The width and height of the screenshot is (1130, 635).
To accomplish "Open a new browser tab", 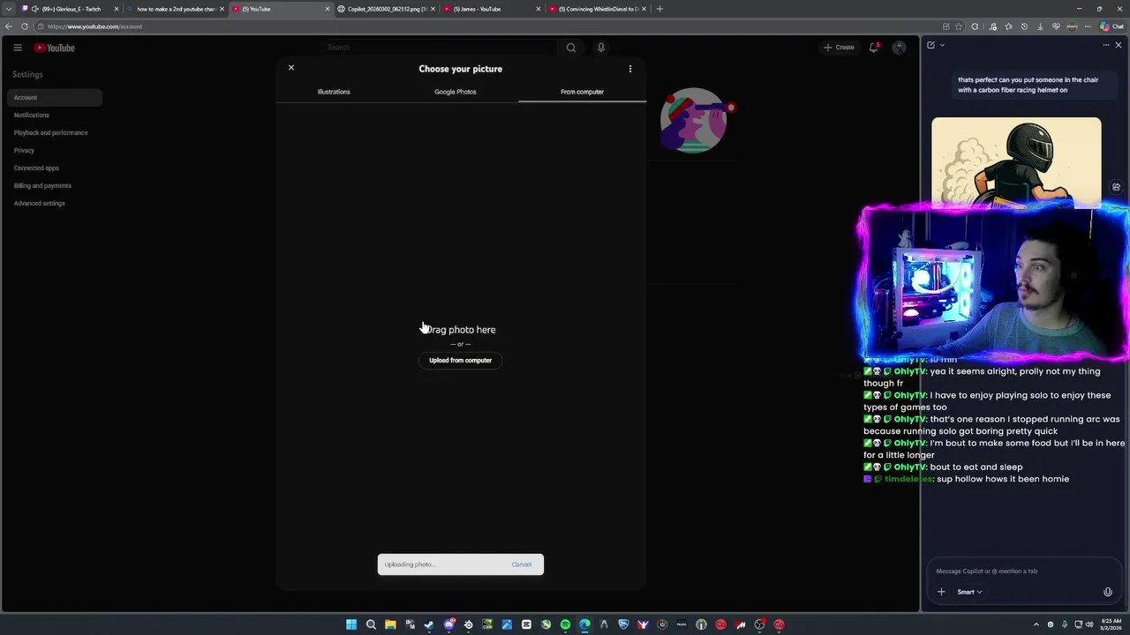I will point(659,9).
